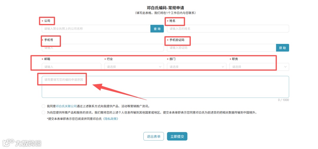Viewport: 318px width, 149px height.
Task: Check the data transfer consent checkbox
Action: click(43, 112)
